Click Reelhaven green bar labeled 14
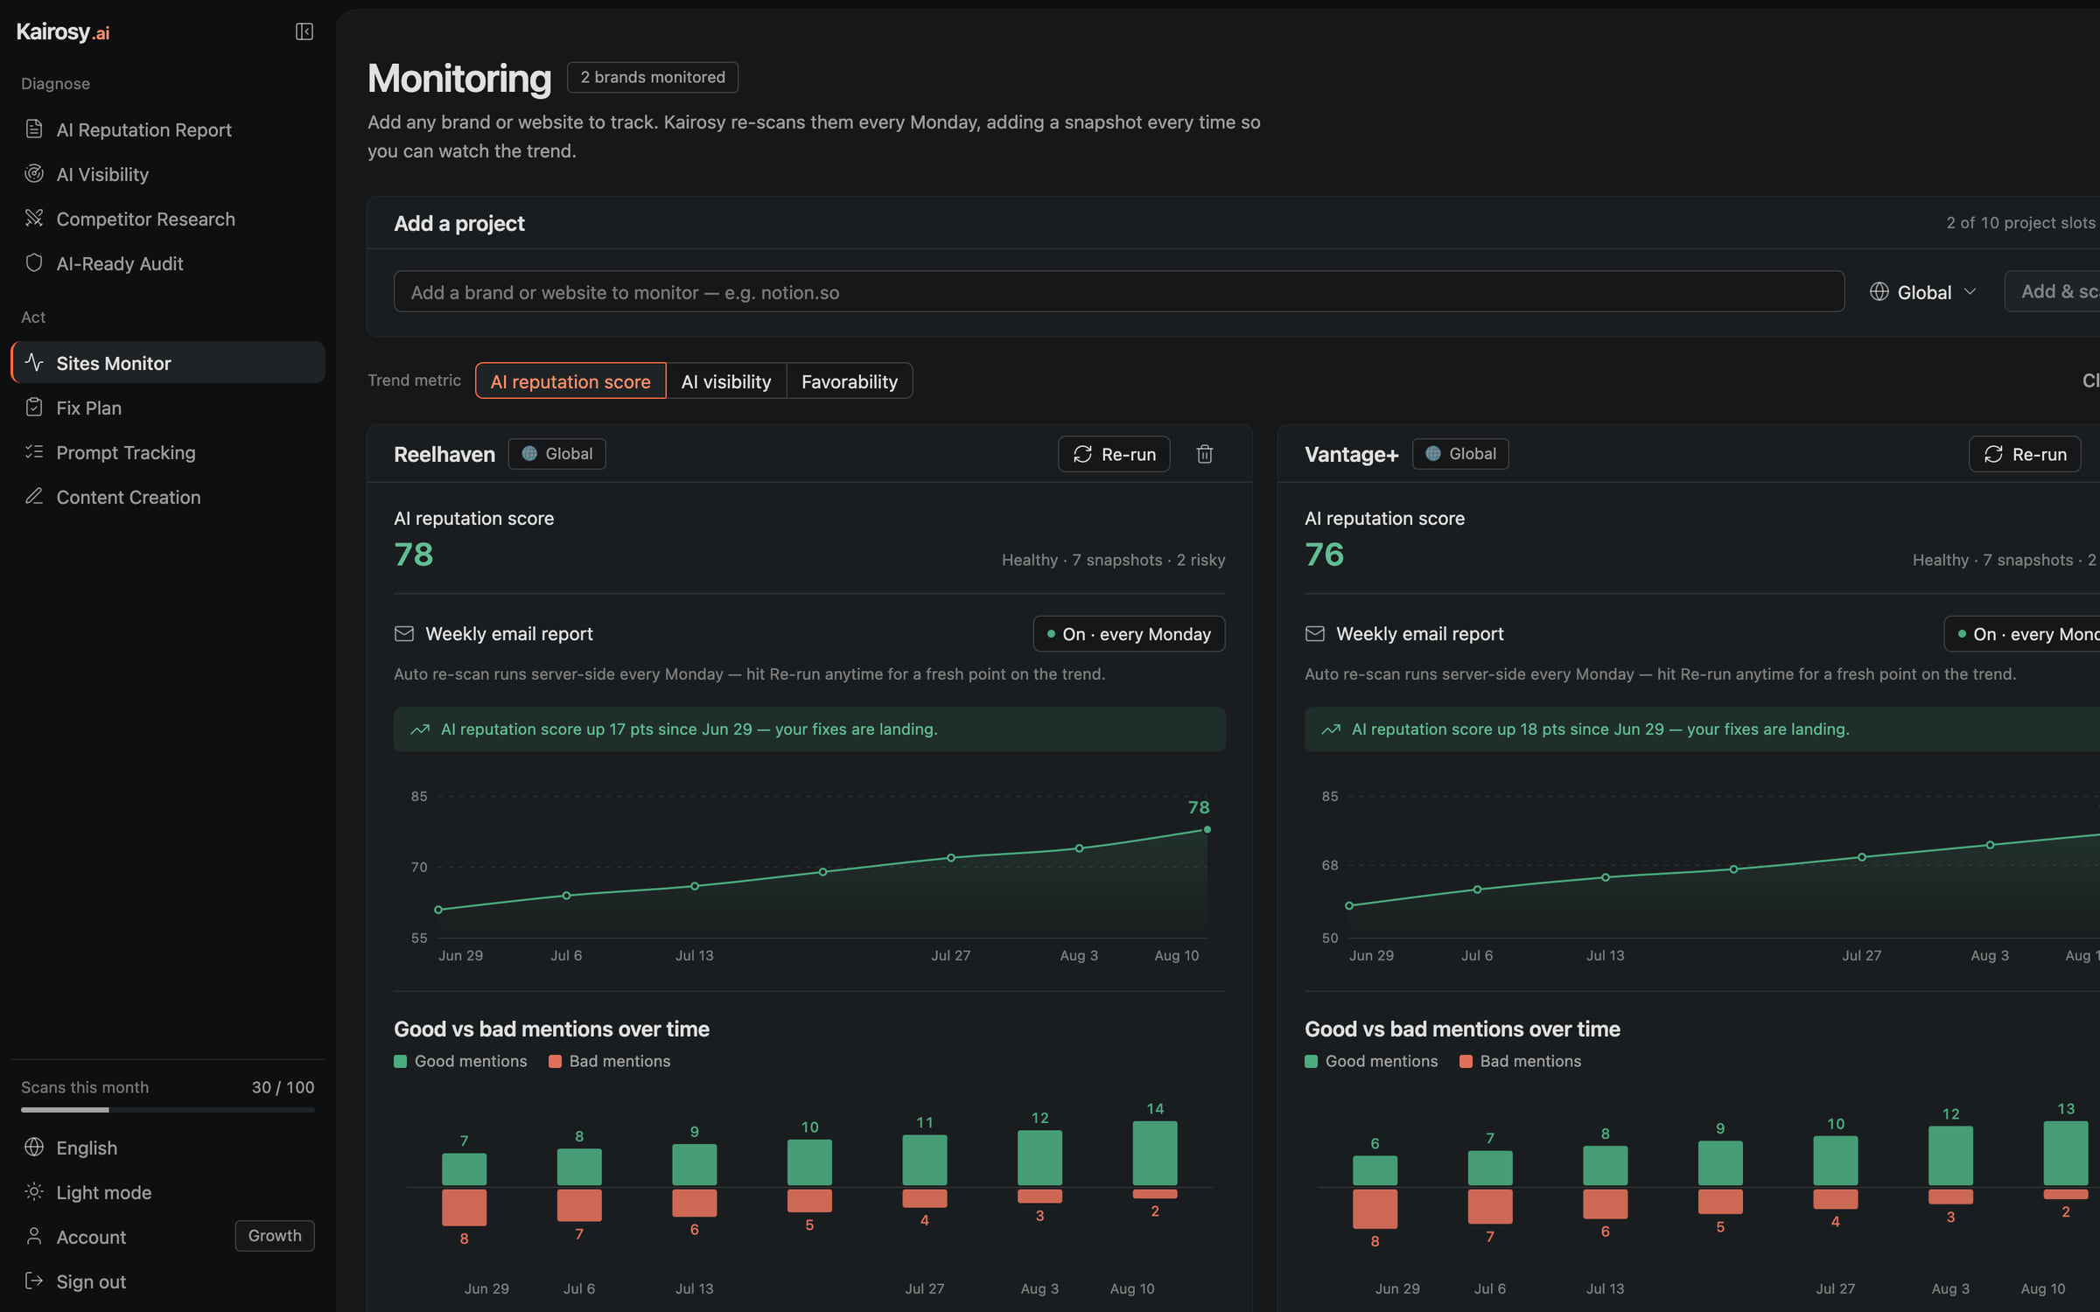 pyautogui.click(x=1155, y=1153)
